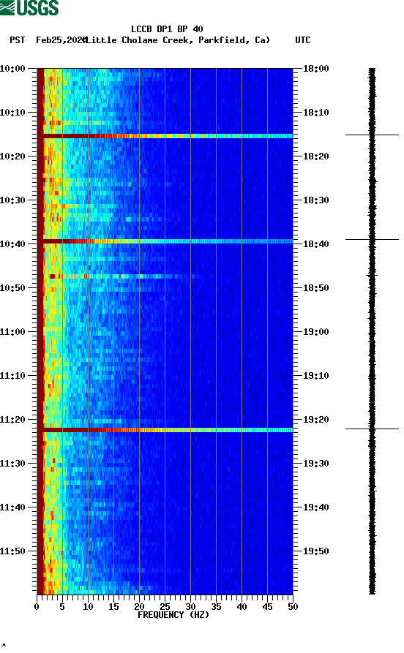The height and width of the screenshot is (653, 404).
Task: Click the '18:10' UTC time label
Action: [315, 113]
